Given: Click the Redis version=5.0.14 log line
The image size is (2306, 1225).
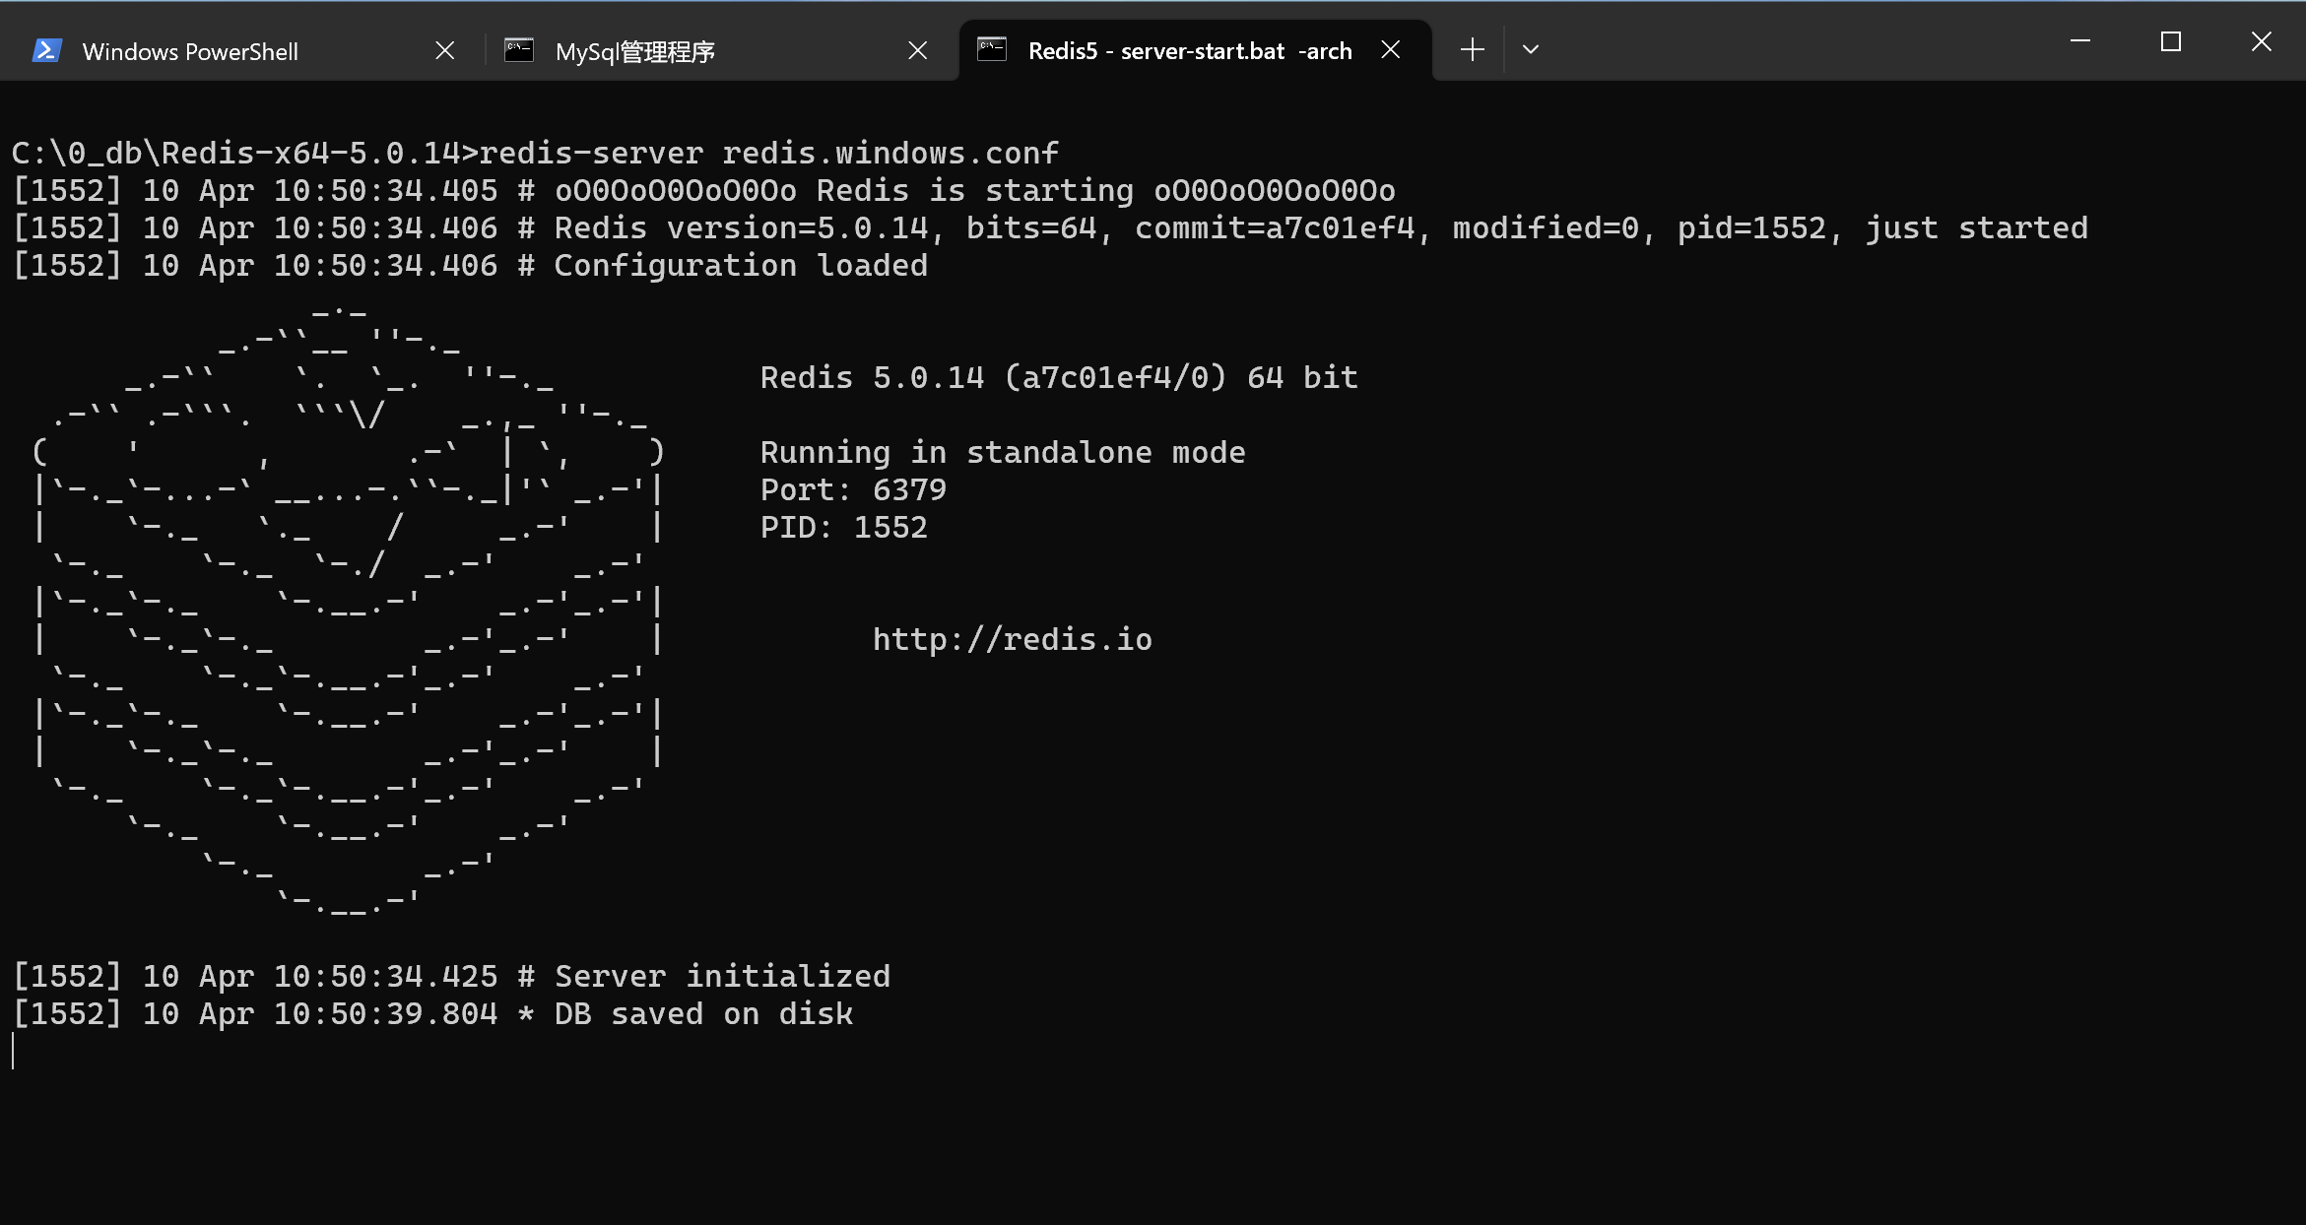Looking at the screenshot, I should (1050, 228).
